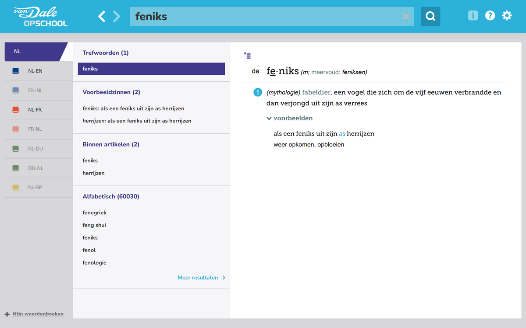Click the magnifier search button
The height and width of the screenshot is (328, 526).
[x=430, y=16]
